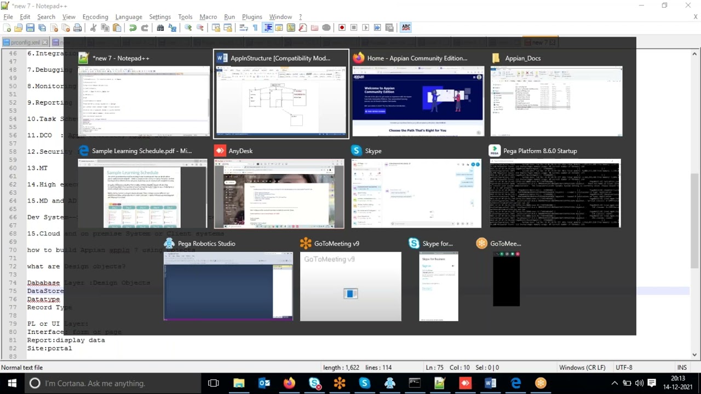Click the volume speaker tray icon
Viewport: 701px width, 394px height.
pos(639,383)
